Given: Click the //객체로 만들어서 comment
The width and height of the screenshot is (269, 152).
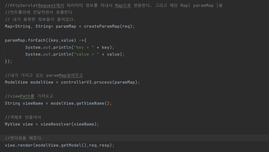Looking at the screenshot, I should click(x=23, y=117).
